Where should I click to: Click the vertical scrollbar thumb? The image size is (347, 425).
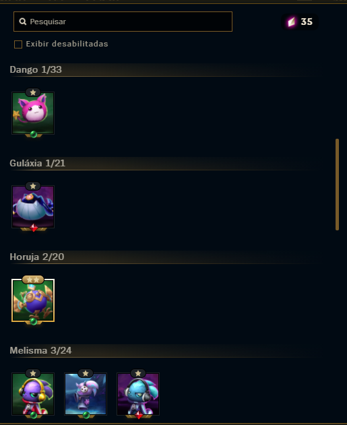coord(338,185)
